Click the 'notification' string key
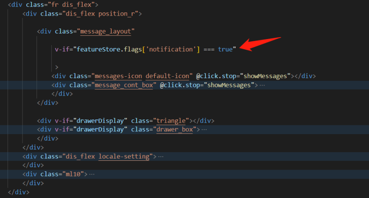369x198 pixels. coord(171,50)
